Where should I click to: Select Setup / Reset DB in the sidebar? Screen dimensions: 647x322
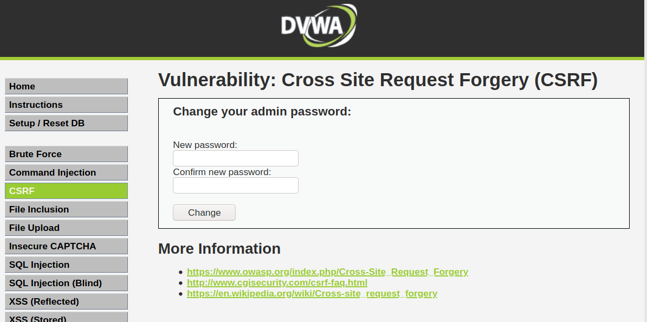click(66, 123)
